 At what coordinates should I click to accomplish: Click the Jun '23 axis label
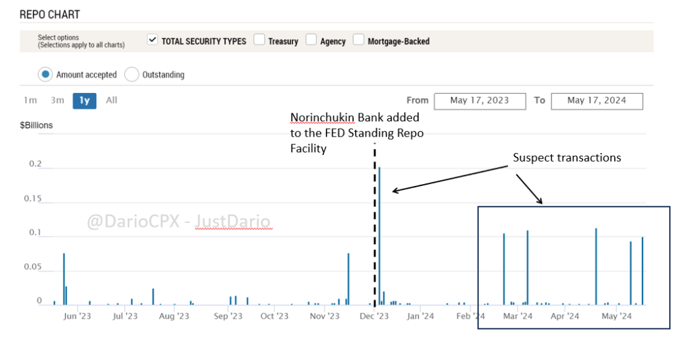point(77,317)
